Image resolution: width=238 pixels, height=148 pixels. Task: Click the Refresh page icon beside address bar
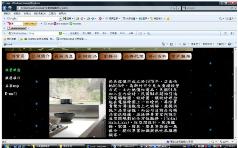(x=174, y=8)
